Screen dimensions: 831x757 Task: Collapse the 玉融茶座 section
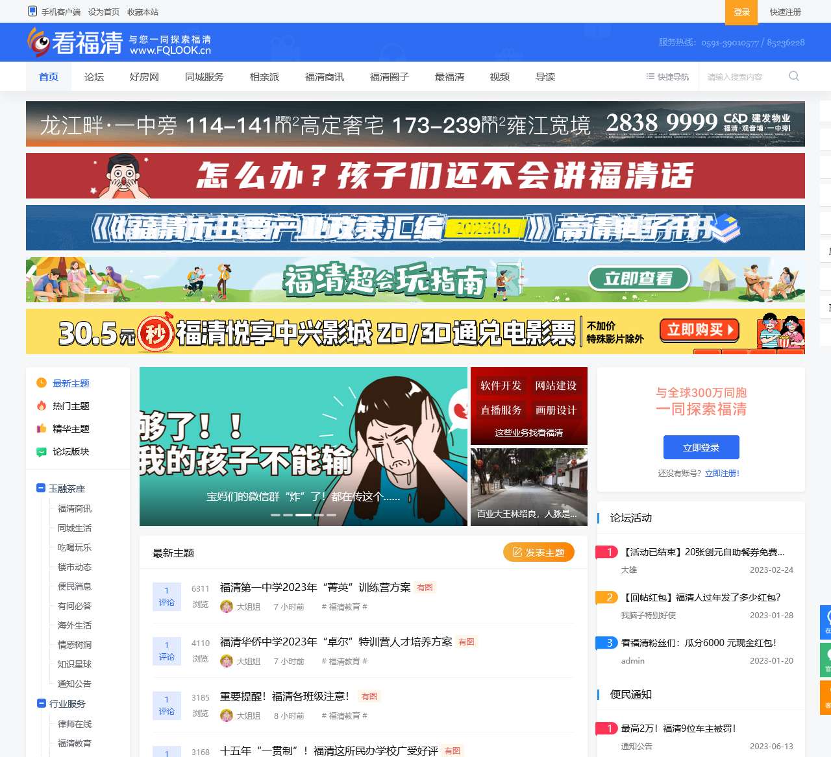pos(41,488)
